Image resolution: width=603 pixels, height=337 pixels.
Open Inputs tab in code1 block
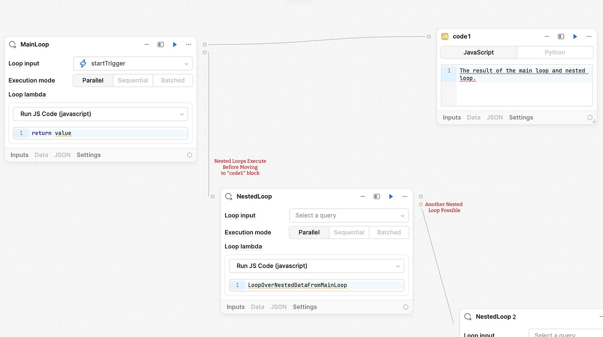452,117
